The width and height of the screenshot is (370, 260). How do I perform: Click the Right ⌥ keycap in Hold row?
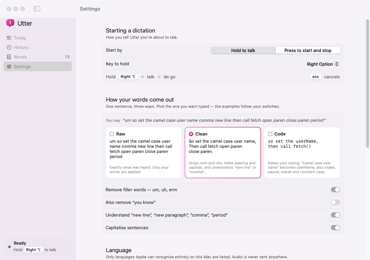pyautogui.click(x=128, y=77)
